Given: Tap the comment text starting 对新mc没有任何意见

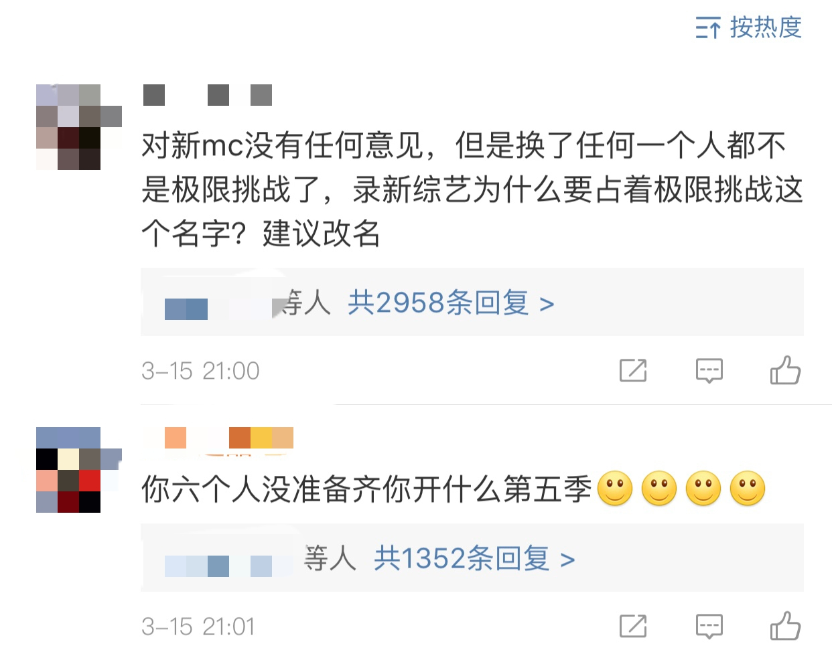Looking at the screenshot, I should click(x=472, y=189).
